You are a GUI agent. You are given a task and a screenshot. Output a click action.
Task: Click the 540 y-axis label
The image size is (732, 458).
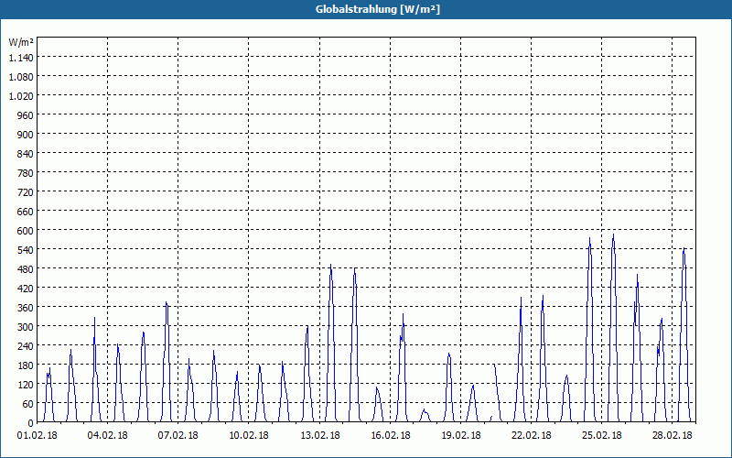tap(26, 249)
